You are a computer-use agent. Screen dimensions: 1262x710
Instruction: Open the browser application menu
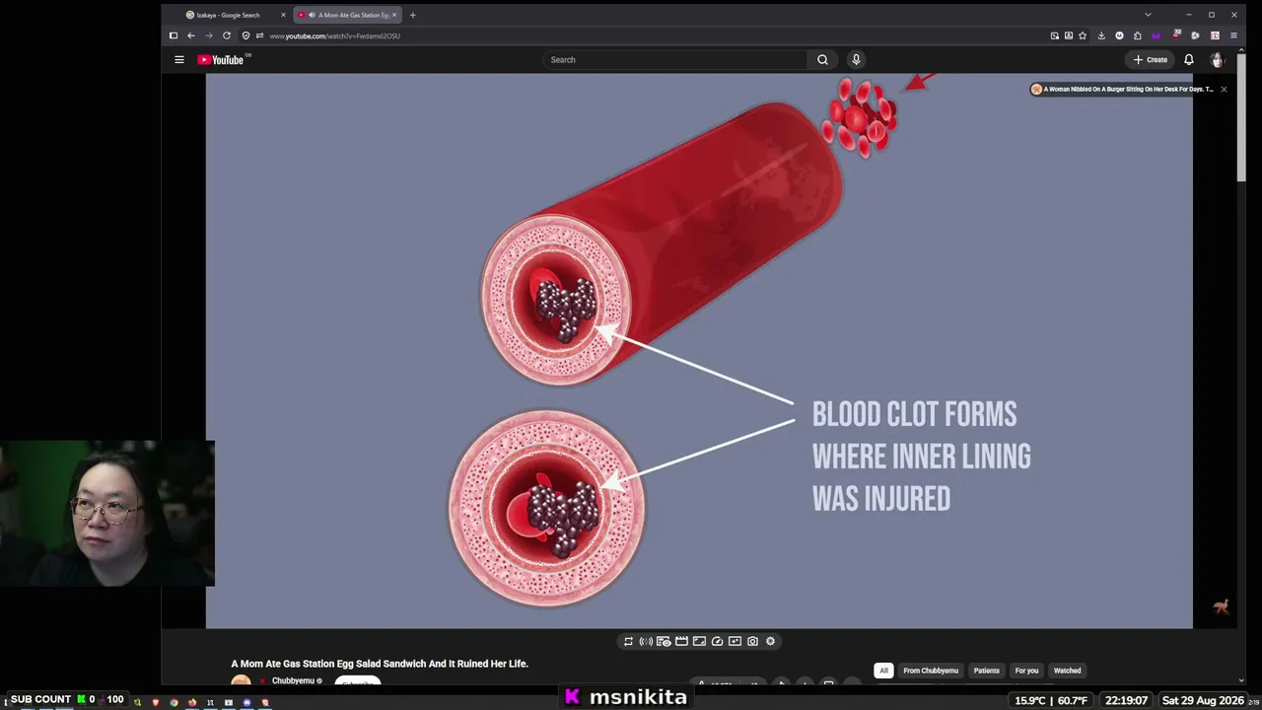point(1233,35)
